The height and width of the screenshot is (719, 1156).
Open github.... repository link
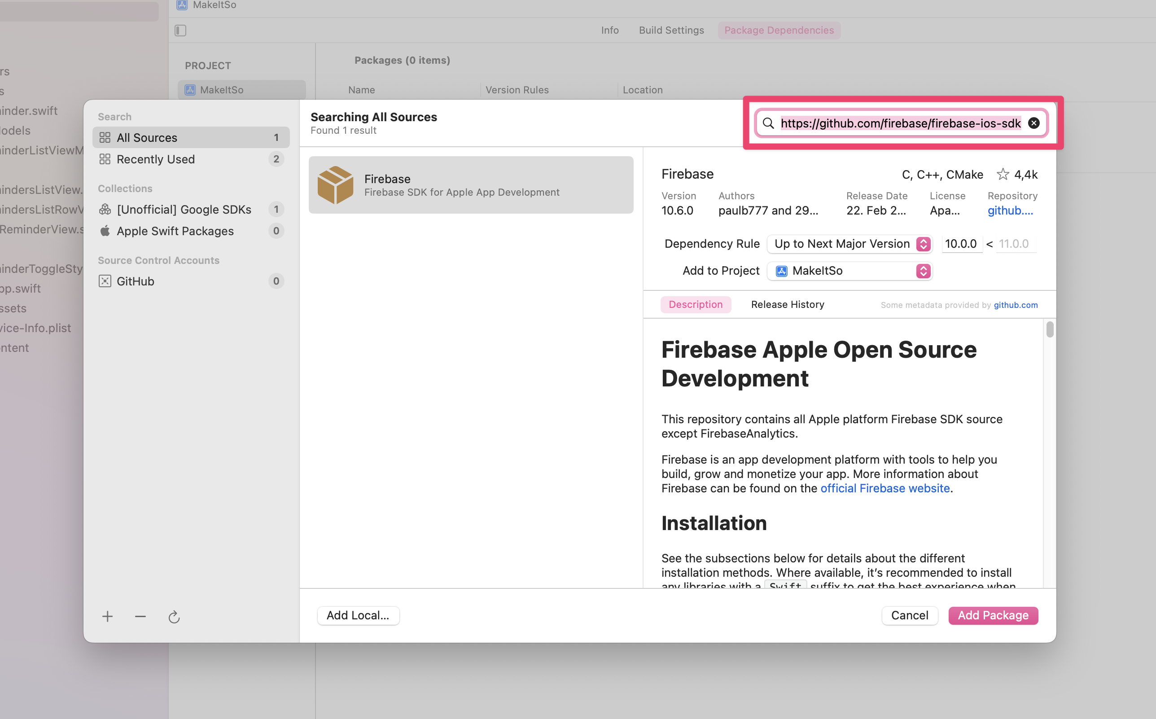click(1010, 210)
